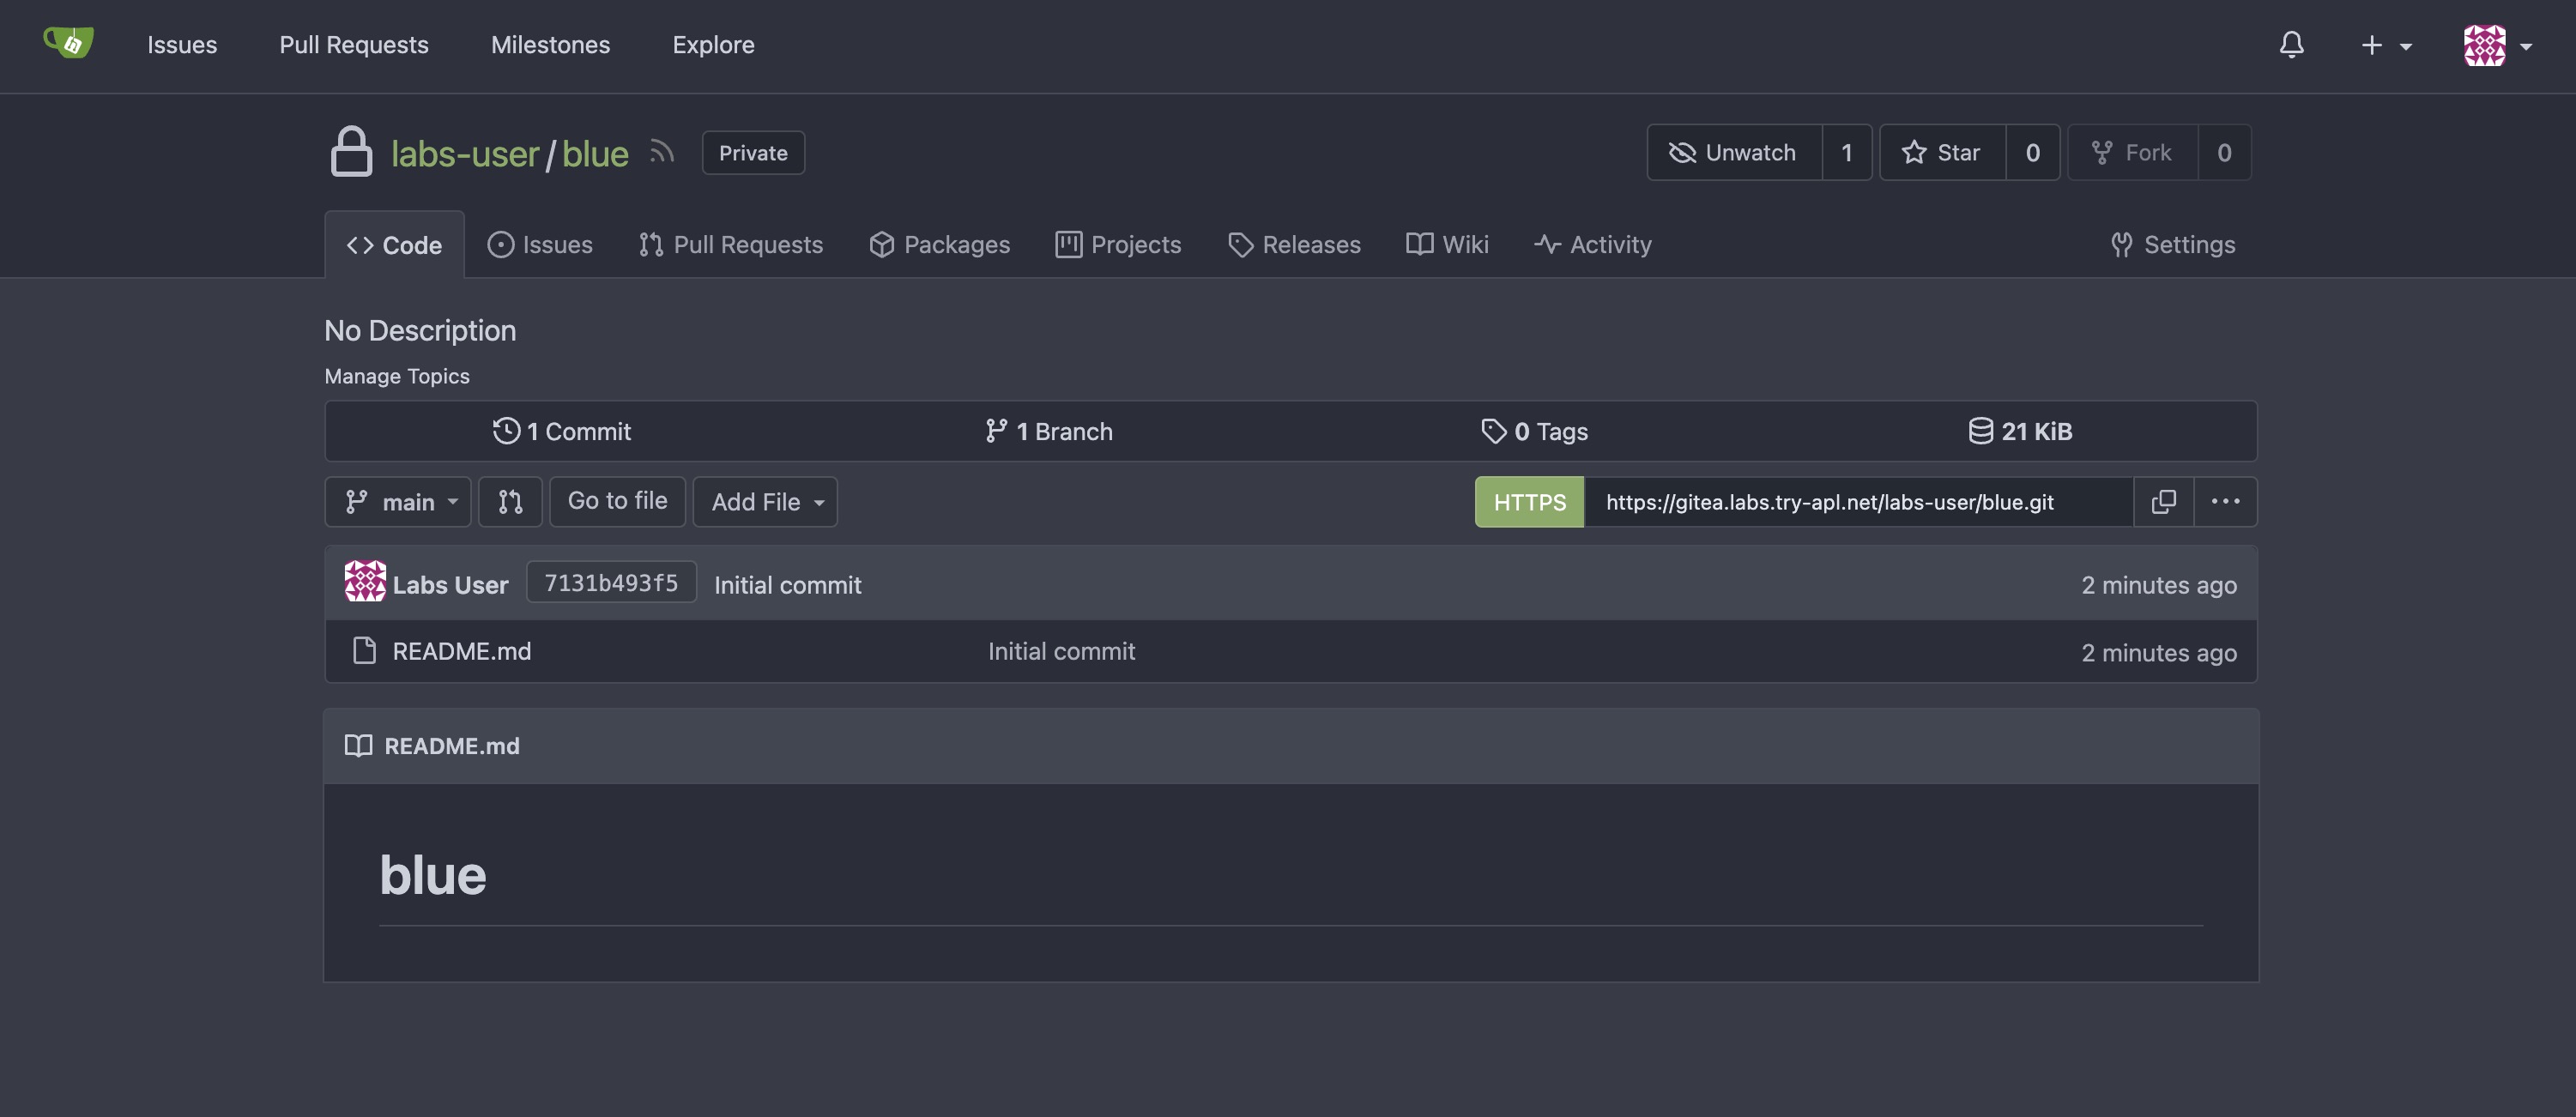Viewport: 2576px width, 1117px height.
Task: Switch to the Wiki tab
Action: [1448, 243]
